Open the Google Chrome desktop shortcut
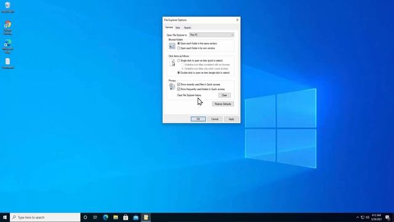The image size is (394, 222). pos(7,27)
